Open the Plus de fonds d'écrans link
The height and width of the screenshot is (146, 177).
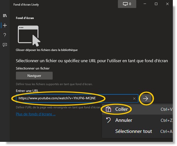tap(36, 114)
